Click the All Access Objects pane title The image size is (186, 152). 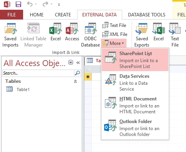click(x=34, y=63)
